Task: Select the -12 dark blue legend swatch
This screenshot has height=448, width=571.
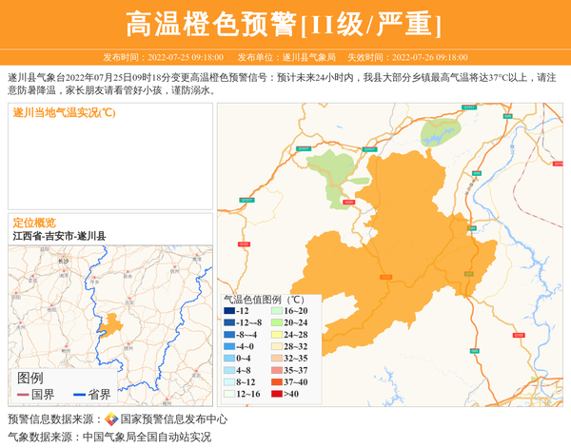Action: coord(229,311)
